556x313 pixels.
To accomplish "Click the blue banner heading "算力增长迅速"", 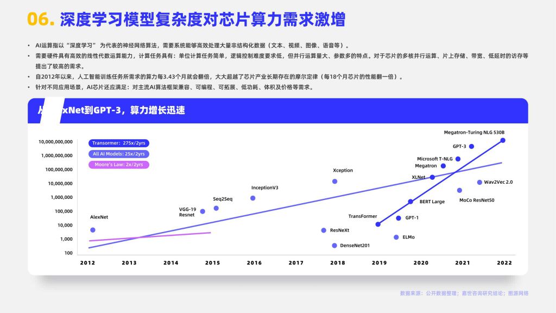I will tap(157, 110).
